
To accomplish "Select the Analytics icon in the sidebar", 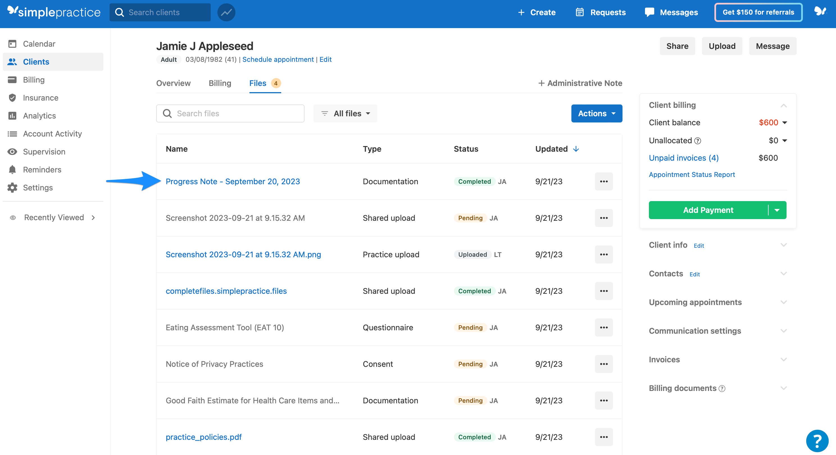I will (12, 115).
